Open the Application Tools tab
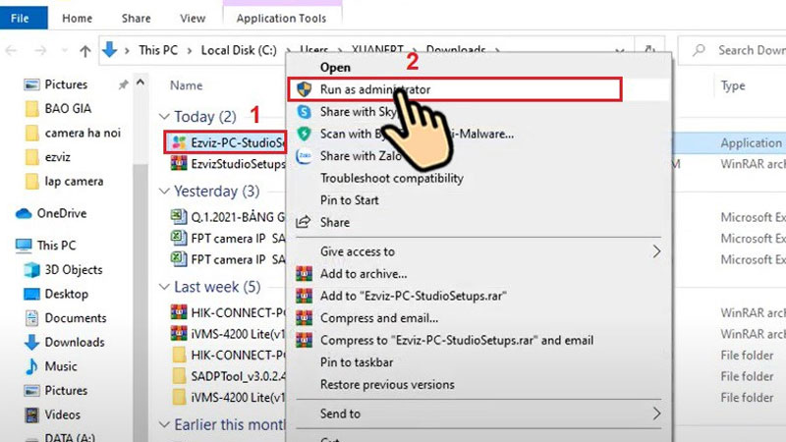 click(281, 19)
